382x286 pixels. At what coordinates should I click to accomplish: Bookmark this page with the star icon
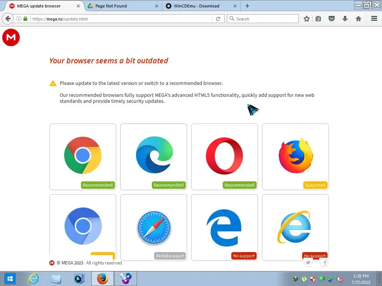(307, 19)
